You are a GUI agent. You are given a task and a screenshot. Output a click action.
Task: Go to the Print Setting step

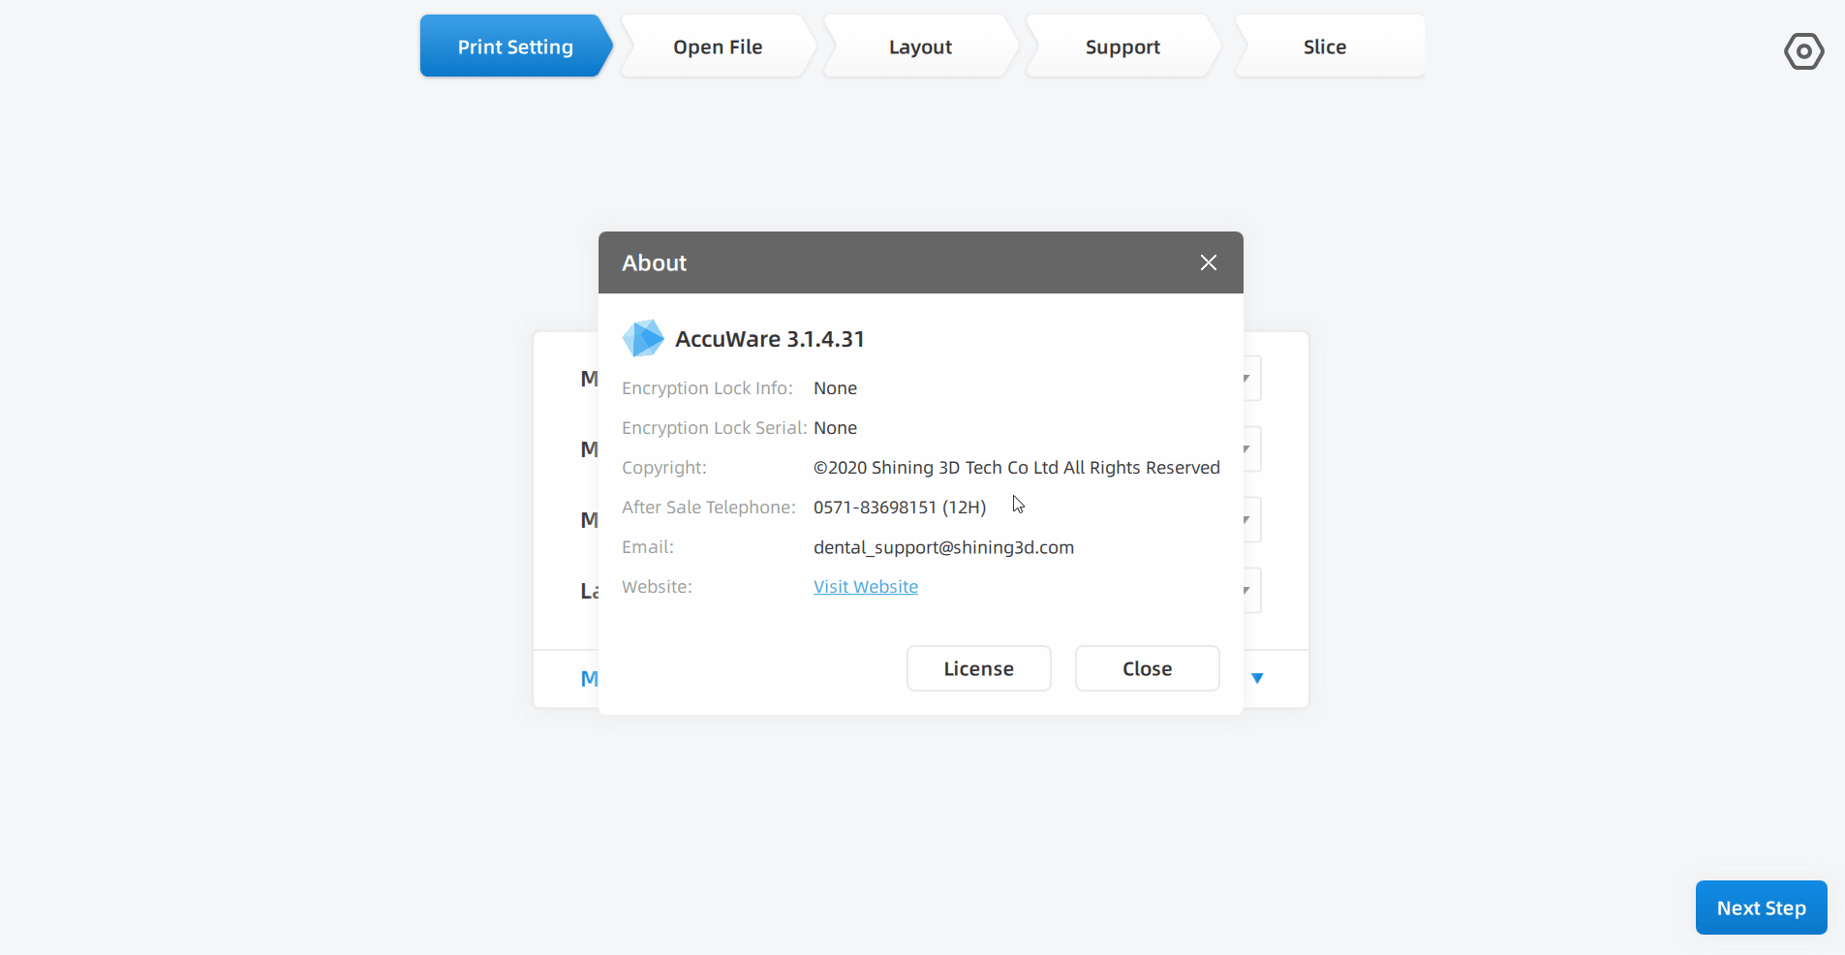coord(515,46)
